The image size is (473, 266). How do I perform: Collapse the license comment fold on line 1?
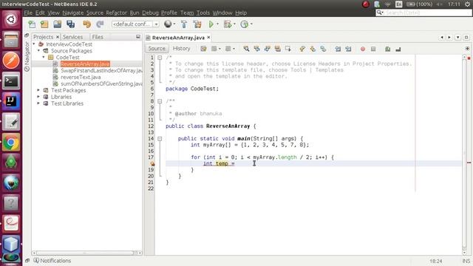160,58
